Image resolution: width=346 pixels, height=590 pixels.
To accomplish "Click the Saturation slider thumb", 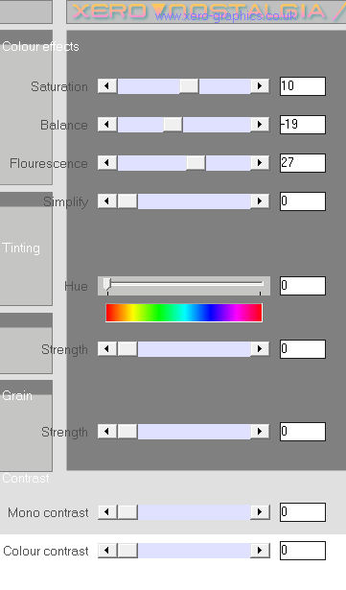I will coord(189,86).
